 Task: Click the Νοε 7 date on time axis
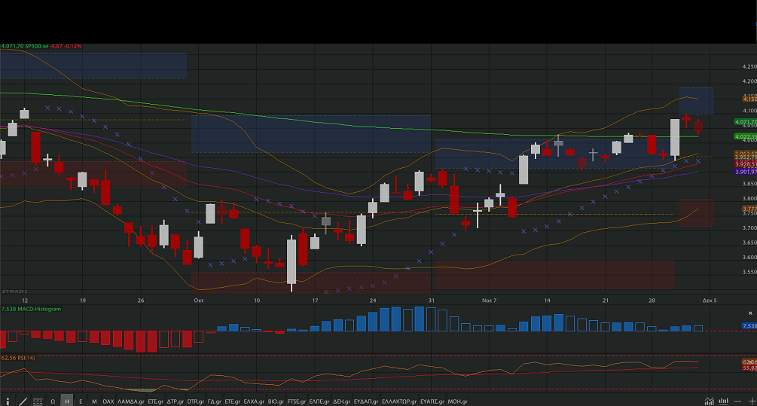pyautogui.click(x=489, y=301)
